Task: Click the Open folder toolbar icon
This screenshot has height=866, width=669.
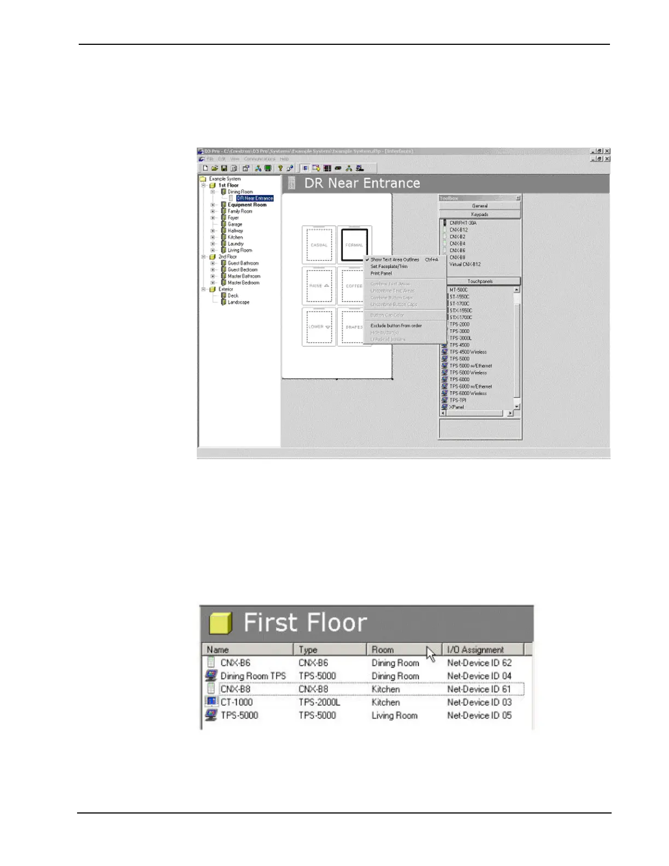Action: pos(215,168)
